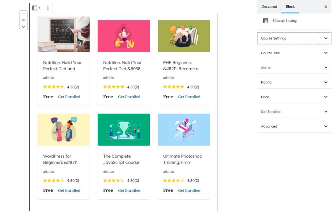This screenshot has height=214, width=332.
Task: Click star rating of WordPress for Beginners
Action: (53, 180)
